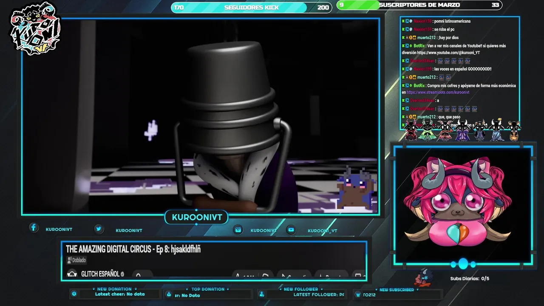
Task: Click the current subscriber count 9
Action: (342, 5)
